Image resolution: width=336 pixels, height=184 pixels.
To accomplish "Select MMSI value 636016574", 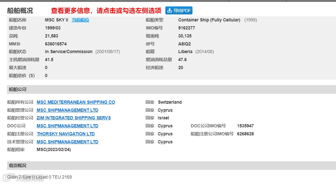I will (56, 44).
